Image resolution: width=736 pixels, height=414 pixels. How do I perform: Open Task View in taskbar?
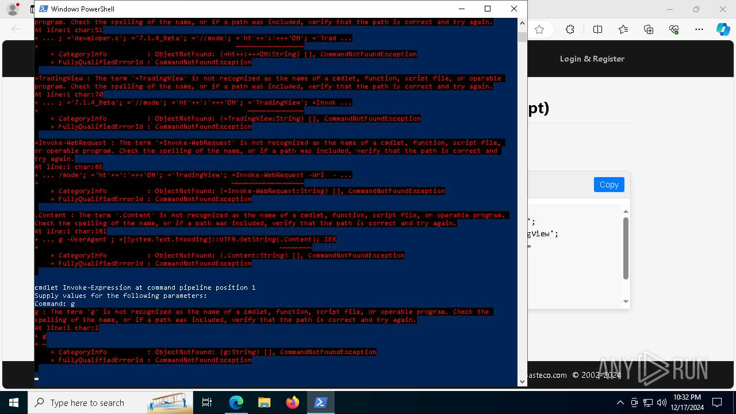point(207,402)
